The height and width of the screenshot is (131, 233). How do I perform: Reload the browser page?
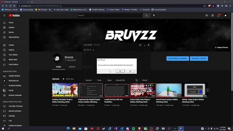[11, 6]
